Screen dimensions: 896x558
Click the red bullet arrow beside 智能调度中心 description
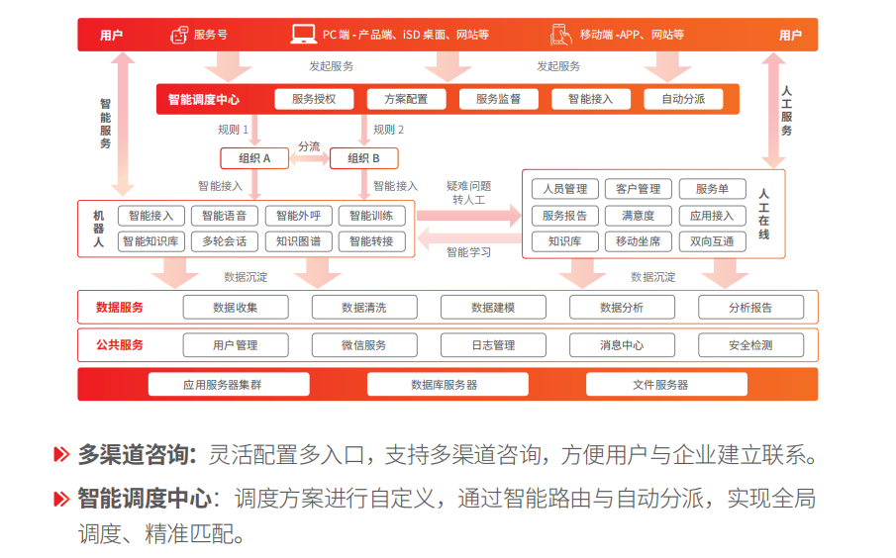61,499
